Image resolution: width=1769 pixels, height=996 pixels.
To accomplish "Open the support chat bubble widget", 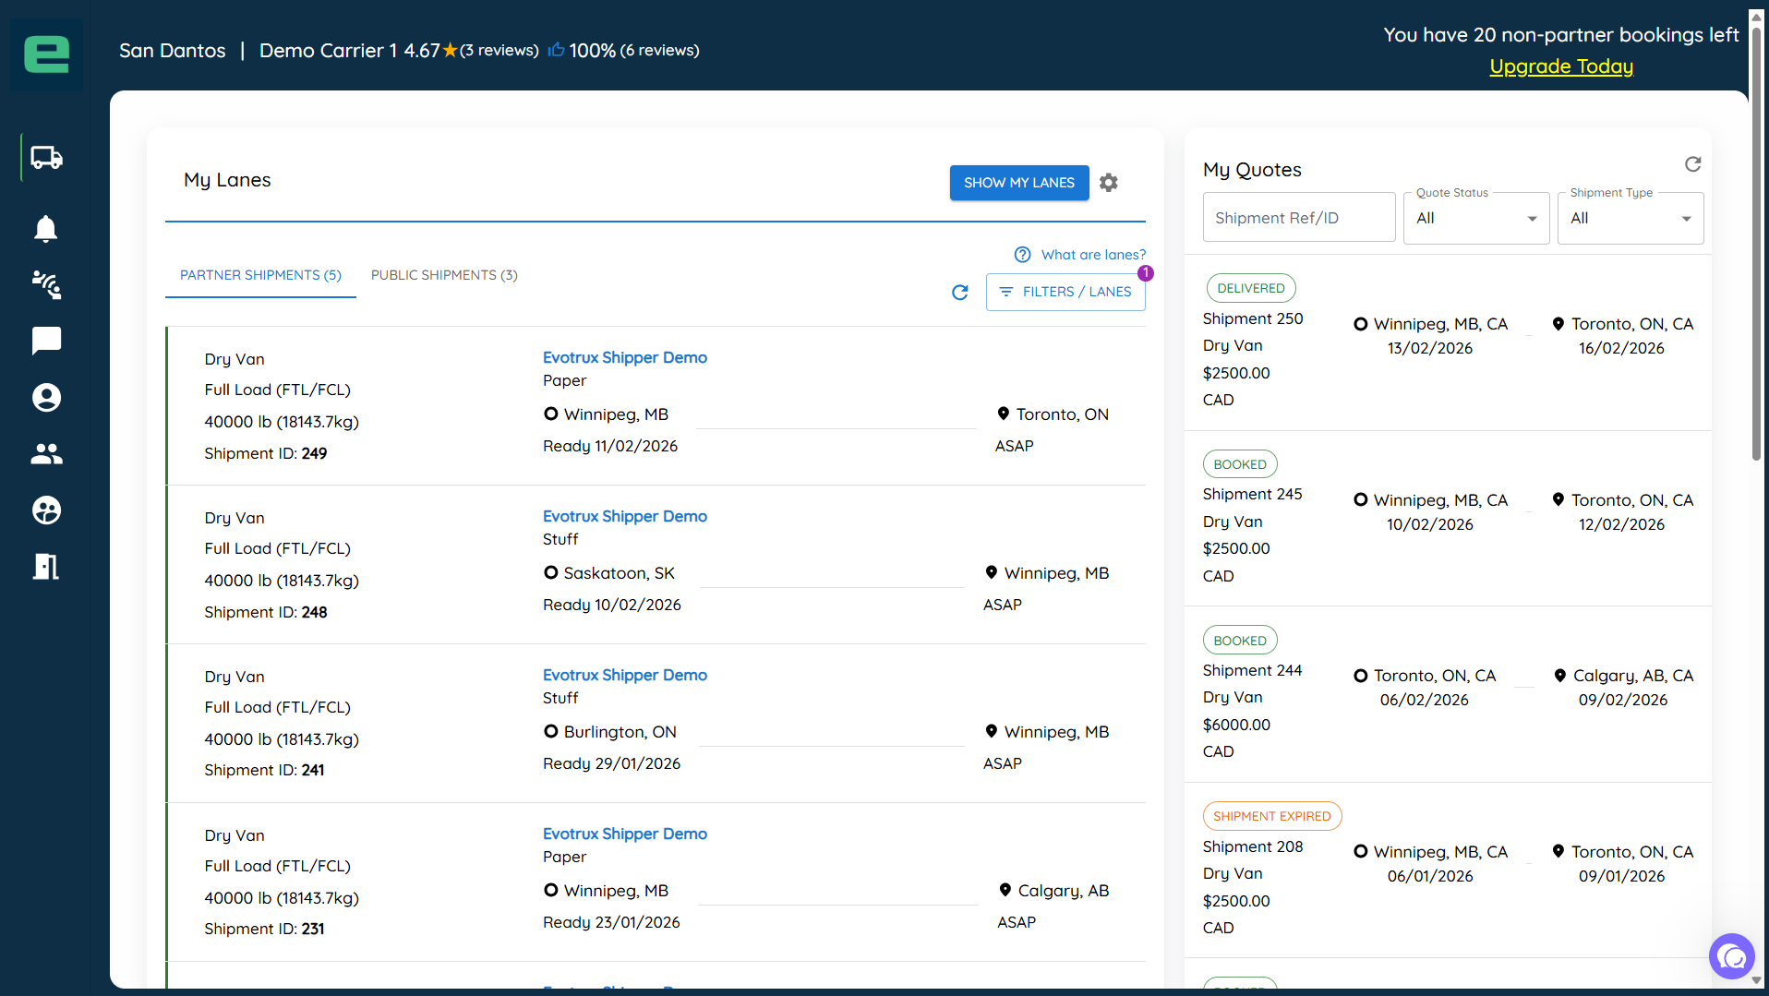I will [x=1731, y=956].
